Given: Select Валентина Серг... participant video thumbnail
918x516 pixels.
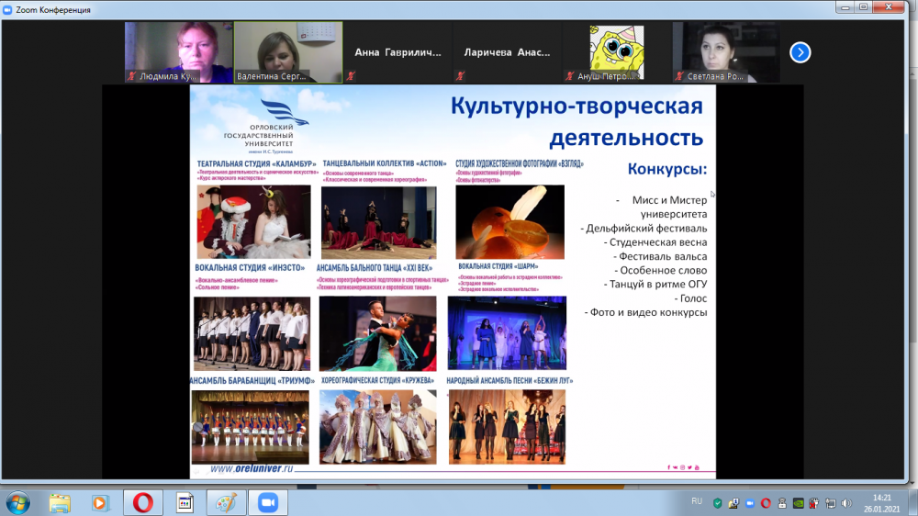Looking at the screenshot, I should (x=287, y=52).
